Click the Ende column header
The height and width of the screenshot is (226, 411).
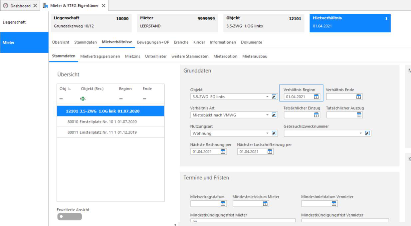[147, 89]
